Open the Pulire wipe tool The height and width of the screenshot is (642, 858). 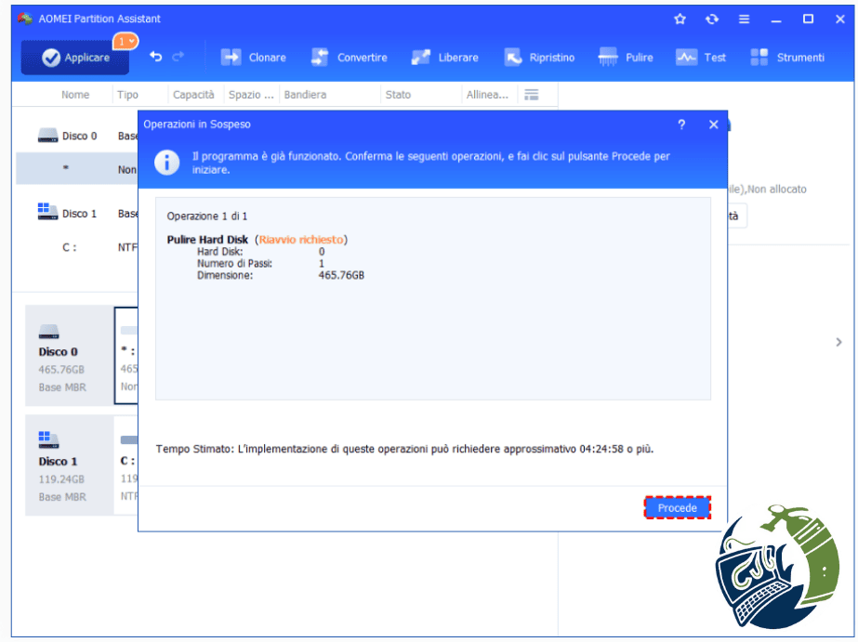[626, 58]
